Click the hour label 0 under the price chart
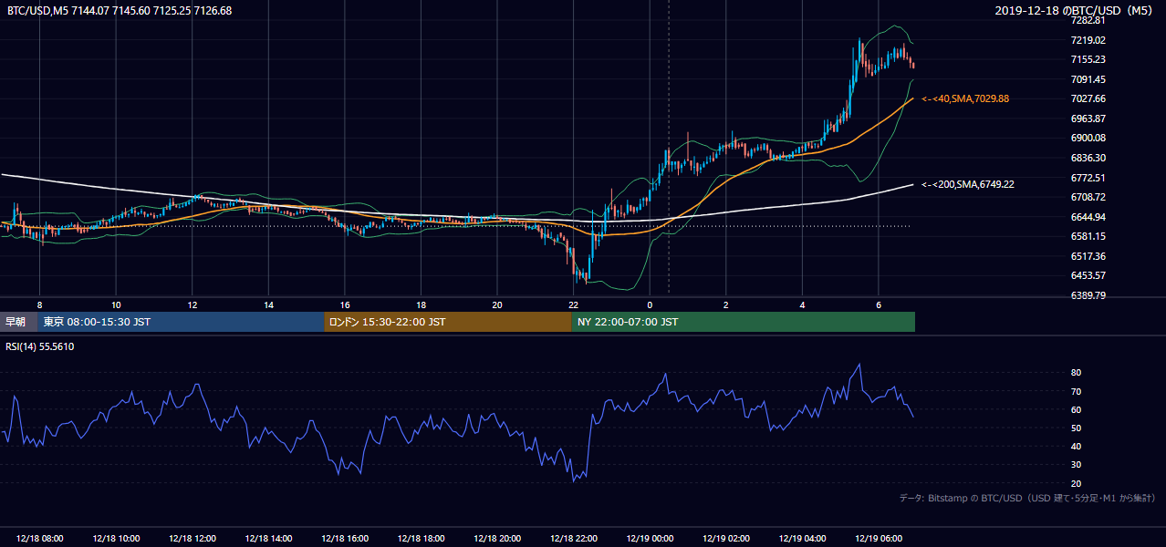This screenshot has width=1166, height=547. click(x=650, y=304)
